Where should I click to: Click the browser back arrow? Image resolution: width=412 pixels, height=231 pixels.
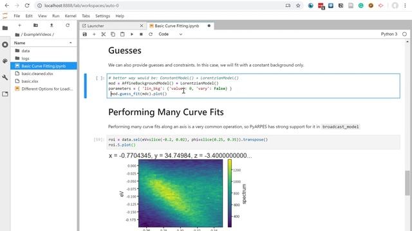click(7, 6)
